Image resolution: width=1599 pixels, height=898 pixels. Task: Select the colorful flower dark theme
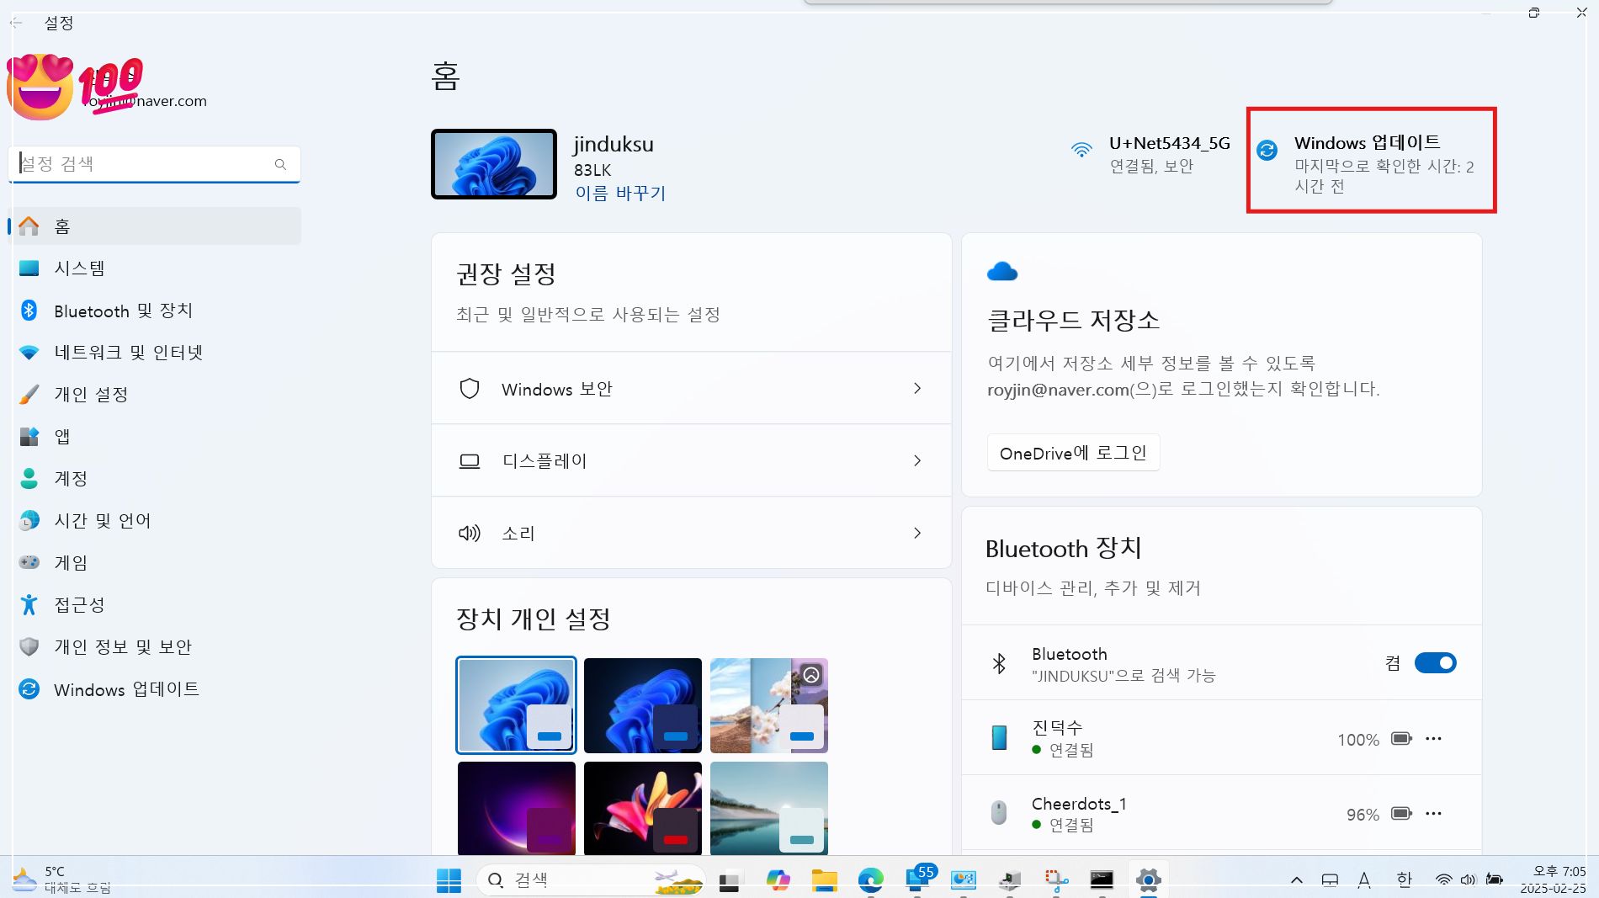643,808
